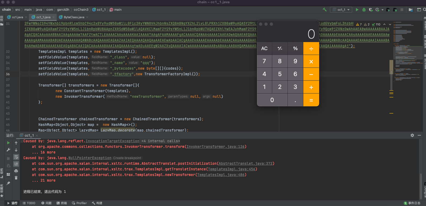Select the cc1_1 run tab
The width and height of the screenshot is (426, 206).
click(29, 136)
